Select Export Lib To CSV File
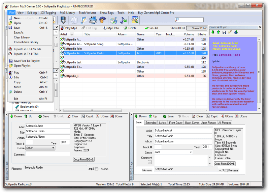Image resolution: width=269 pixels, height=193 pixels. click(x=28, y=49)
